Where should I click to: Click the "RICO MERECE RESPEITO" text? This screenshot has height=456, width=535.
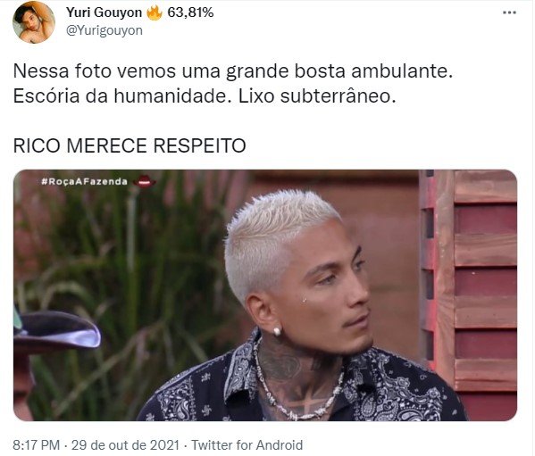130,145
